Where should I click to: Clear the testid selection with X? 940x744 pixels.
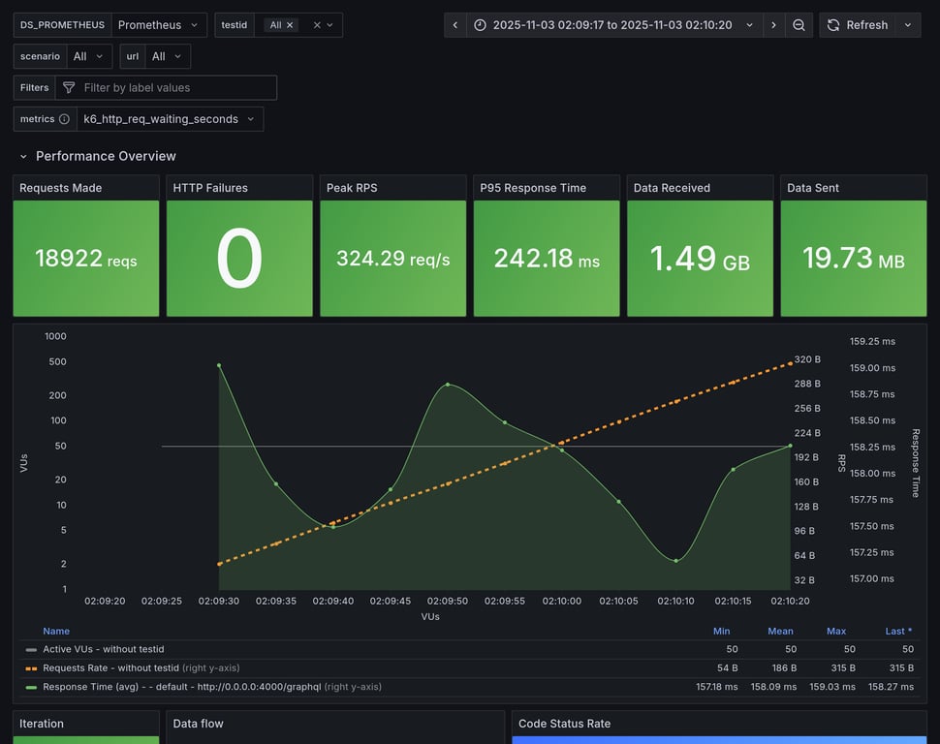[x=316, y=25]
